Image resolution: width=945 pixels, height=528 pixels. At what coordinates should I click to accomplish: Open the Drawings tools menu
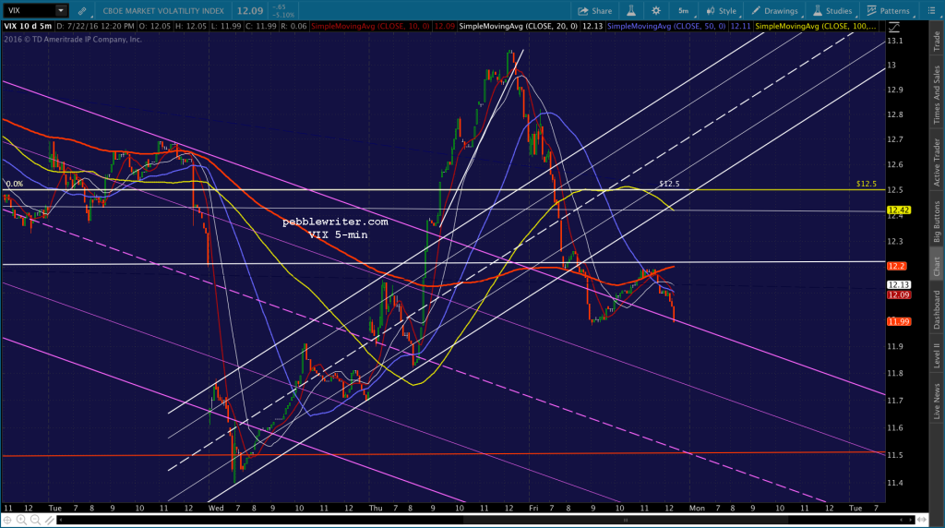point(775,11)
